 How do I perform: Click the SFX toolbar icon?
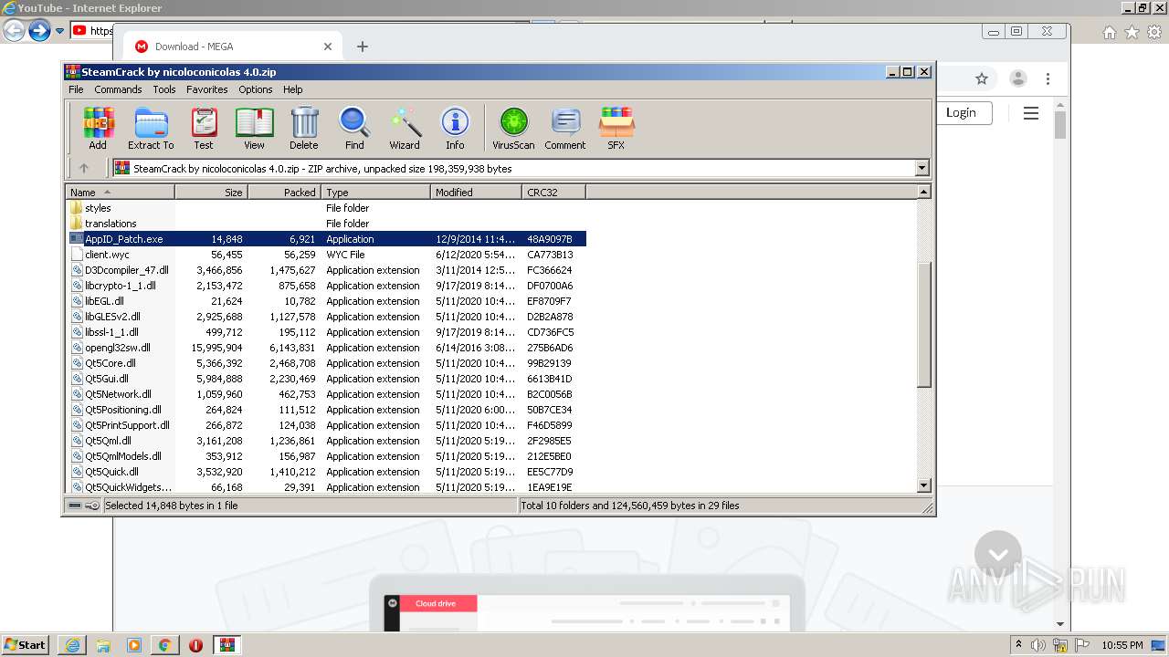tap(616, 128)
